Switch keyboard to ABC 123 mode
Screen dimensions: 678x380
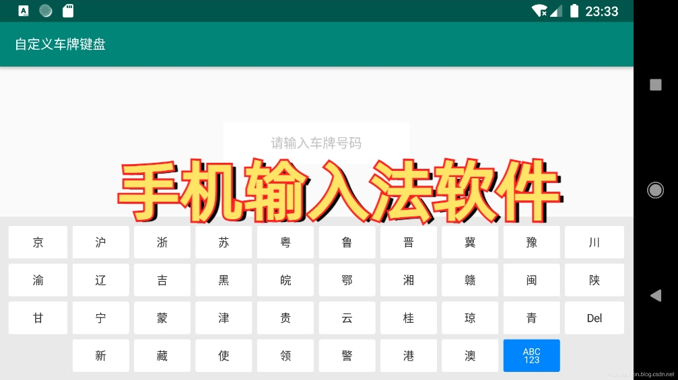(531, 356)
